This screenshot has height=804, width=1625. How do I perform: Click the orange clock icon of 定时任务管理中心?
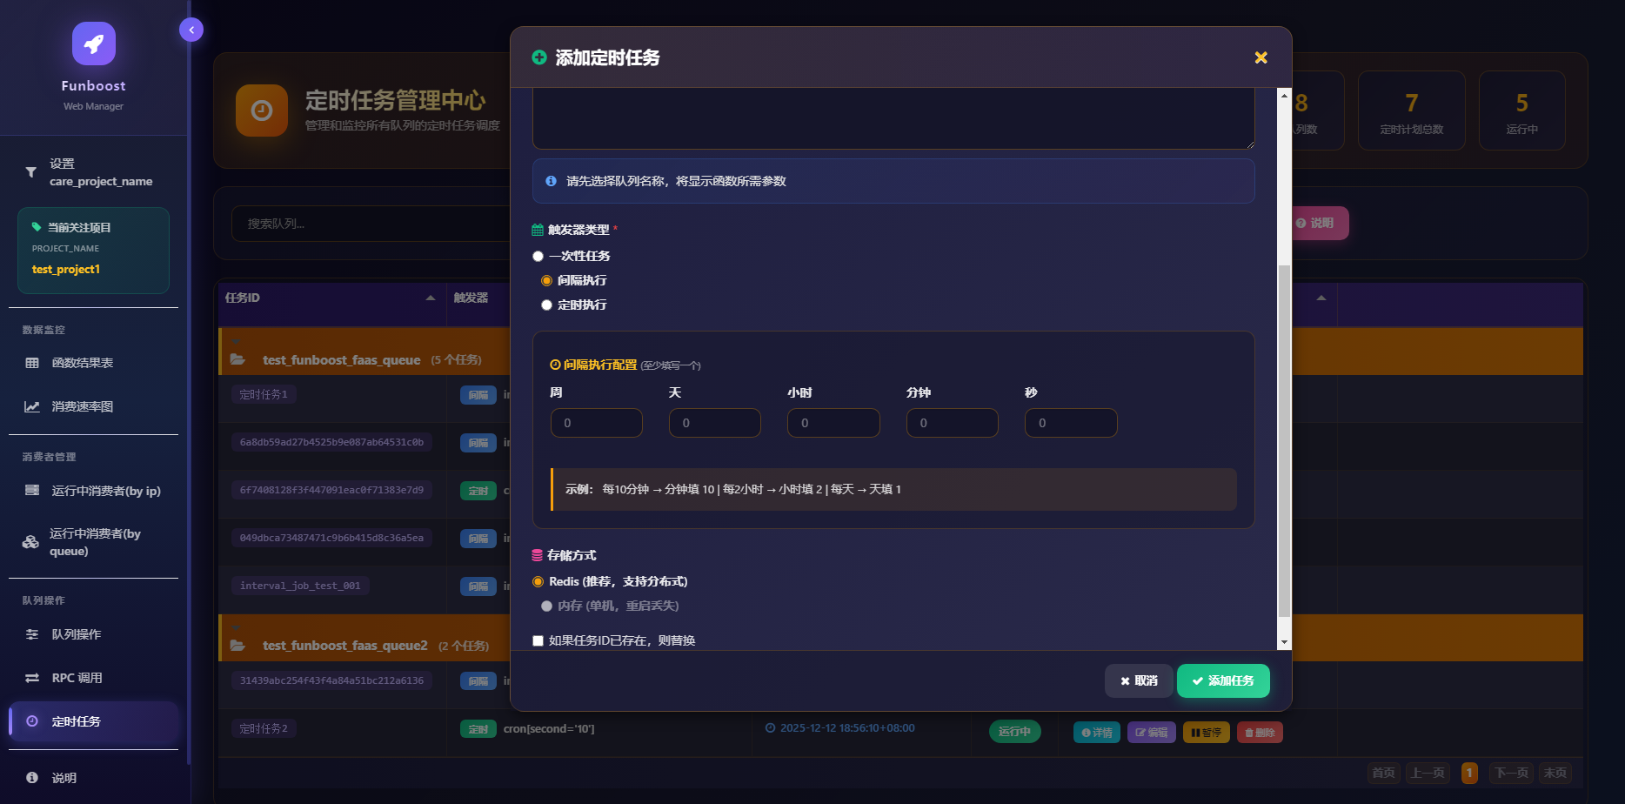click(262, 111)
